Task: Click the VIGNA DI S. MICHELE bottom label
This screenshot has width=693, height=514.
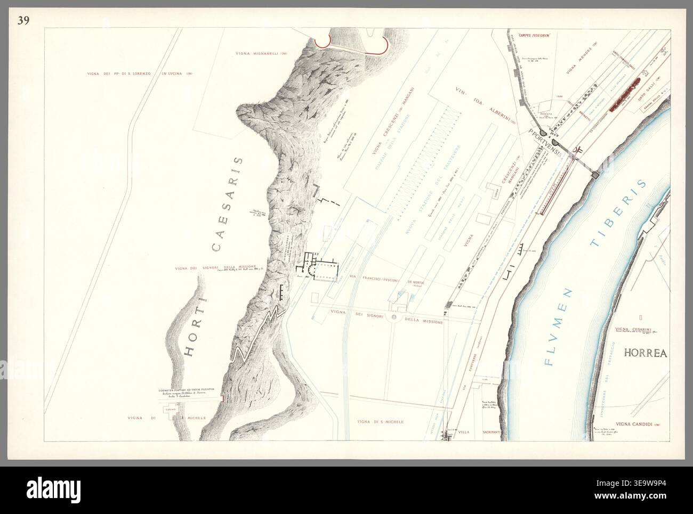Action: [381, 422]
